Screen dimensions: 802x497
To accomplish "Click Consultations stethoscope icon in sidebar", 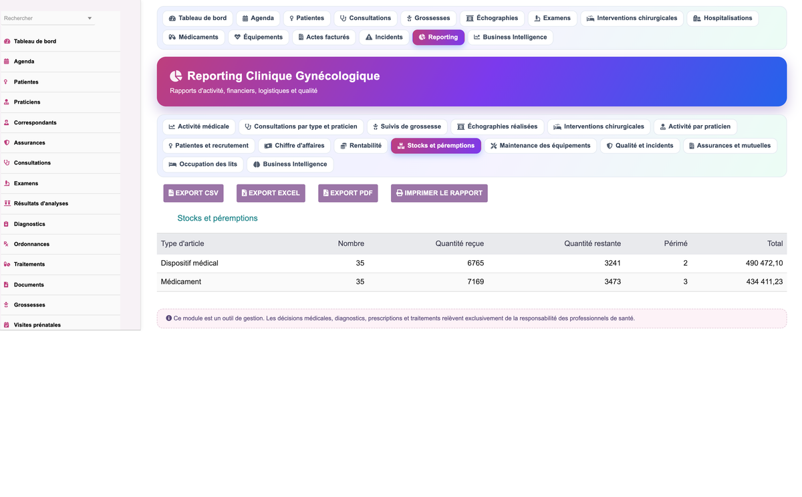I will pyautogui.click(x=7, y=163).
